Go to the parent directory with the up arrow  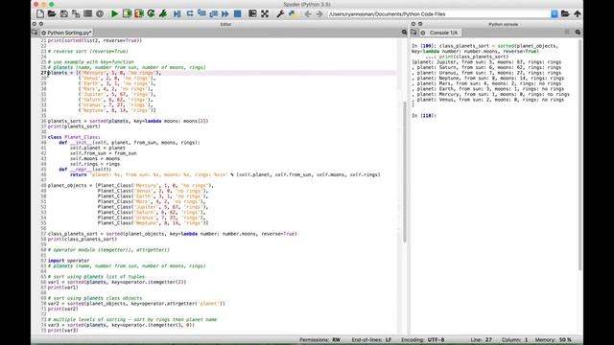click(x=578, y=13)
